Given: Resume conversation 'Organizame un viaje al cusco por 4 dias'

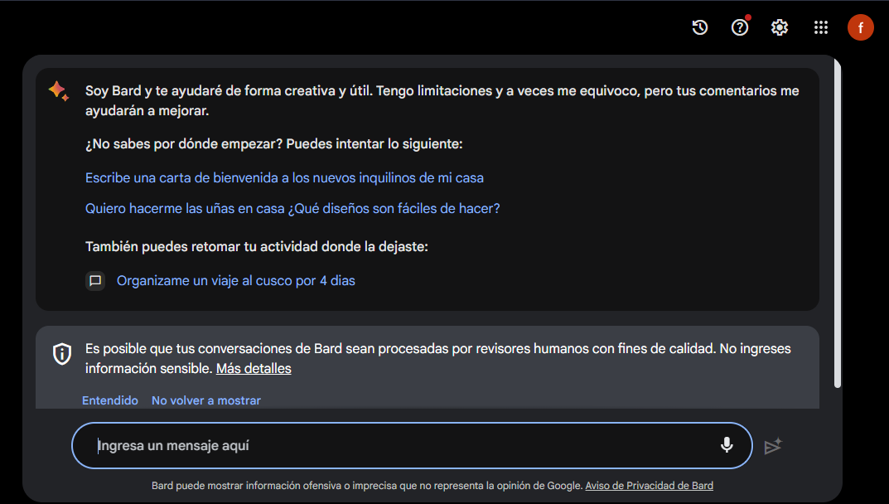Looking at the screenshot, I should (x=236, y=280).
